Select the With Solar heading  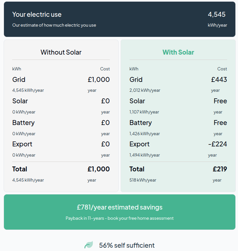pyautogui.click(x=178, y=52)
